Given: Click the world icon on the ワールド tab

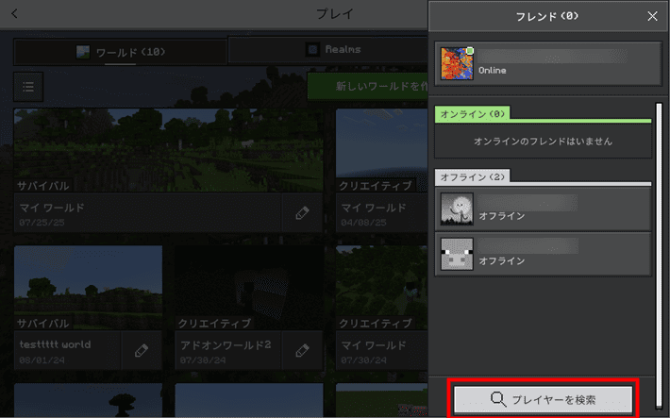Looking at the screenshot, I should click(83, 52).
